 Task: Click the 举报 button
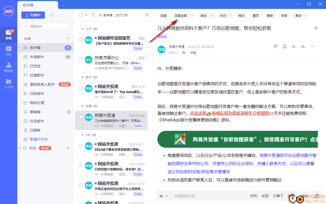point(284,16)
